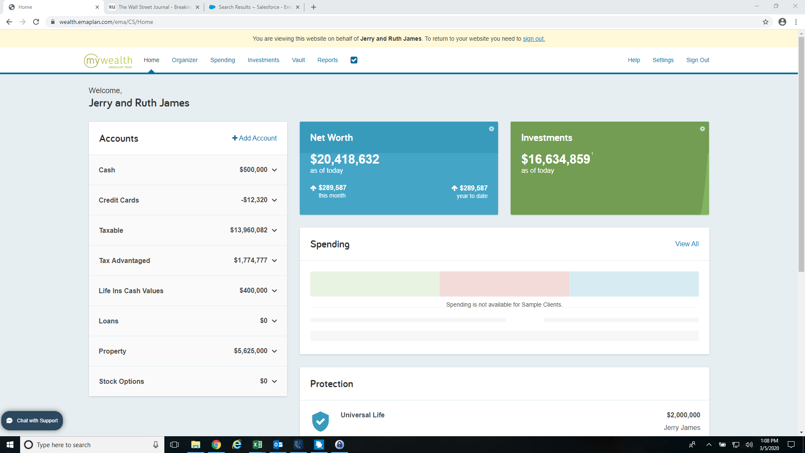The height and width of the screenshot is (453, 805).
Task: Click the Universal Life shield checkmark icon
Action: point(320,421)
